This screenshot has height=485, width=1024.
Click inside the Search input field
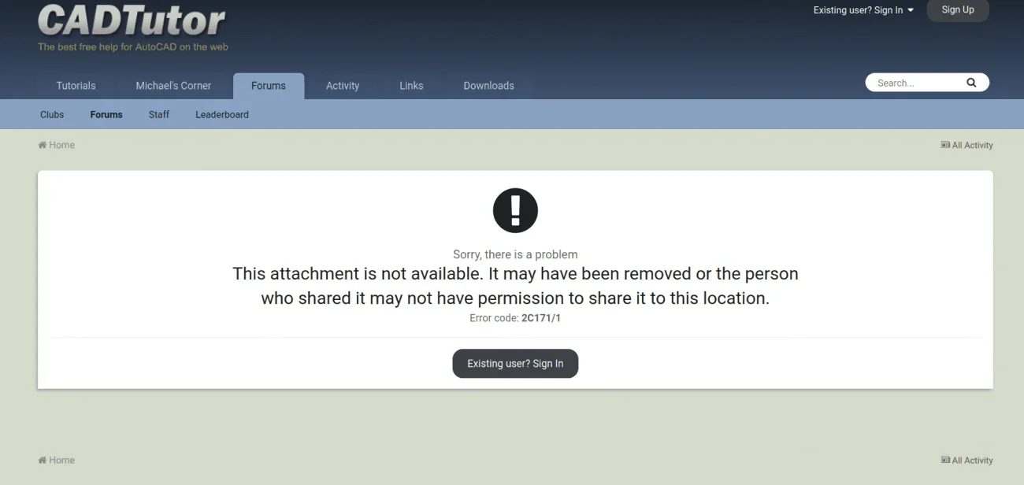click(914, 83)
